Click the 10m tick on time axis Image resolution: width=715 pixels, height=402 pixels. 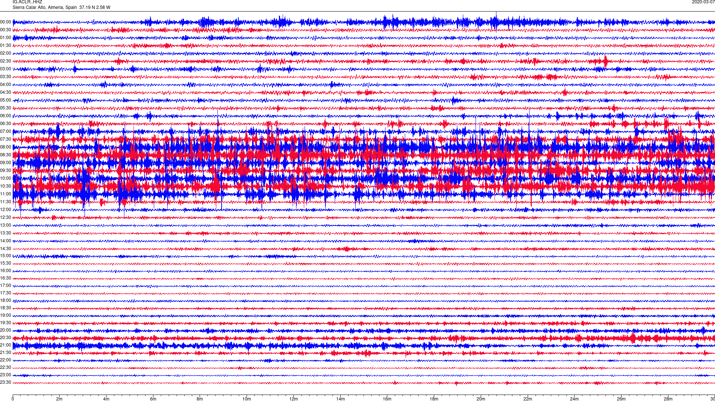(x=247, y=399)
